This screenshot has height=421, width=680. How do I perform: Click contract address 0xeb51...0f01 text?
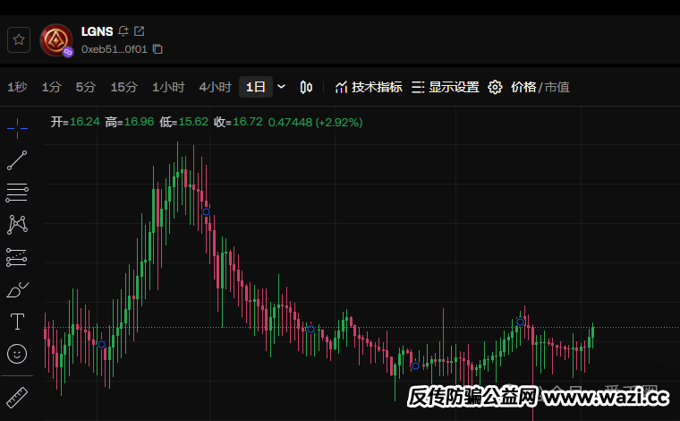click(x=115, y=49)
